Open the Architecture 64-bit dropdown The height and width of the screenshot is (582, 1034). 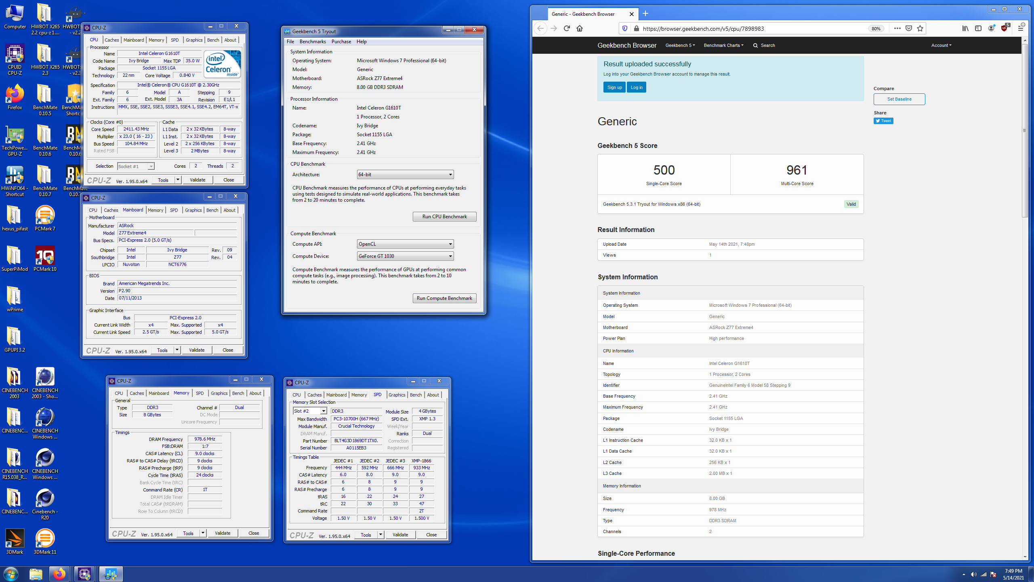coord(405,175)
